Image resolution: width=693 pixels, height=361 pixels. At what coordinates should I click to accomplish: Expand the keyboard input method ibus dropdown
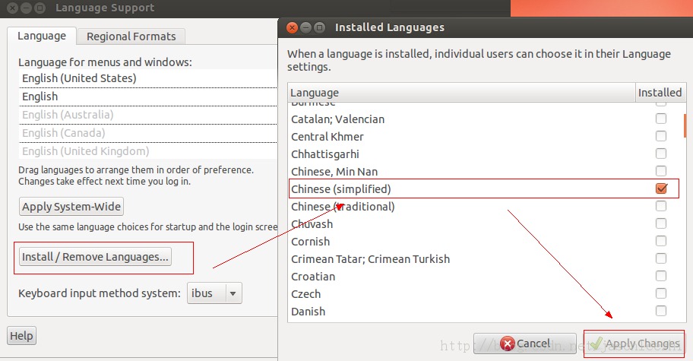point(215,293)
